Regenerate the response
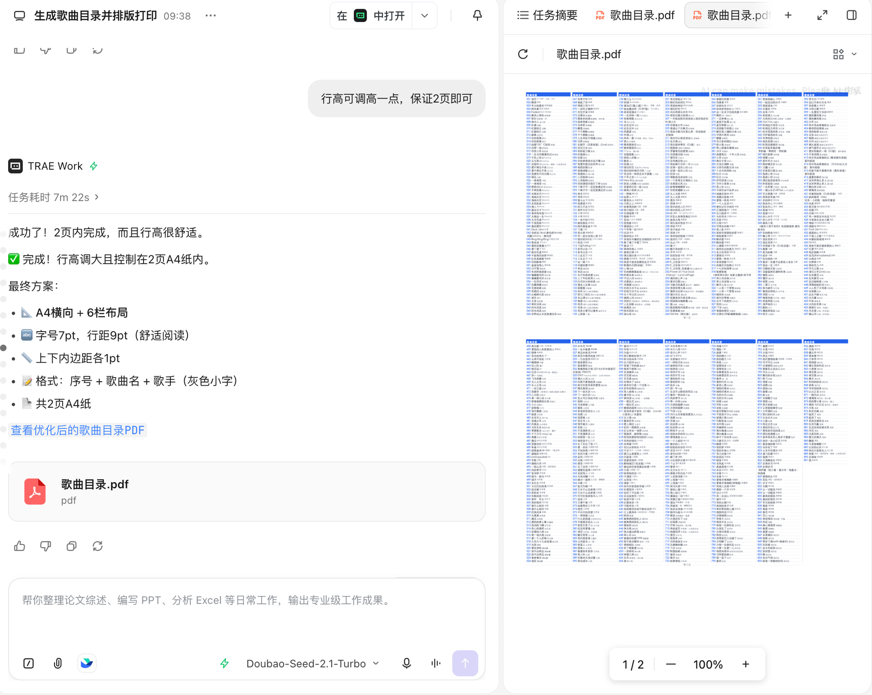 98,546
